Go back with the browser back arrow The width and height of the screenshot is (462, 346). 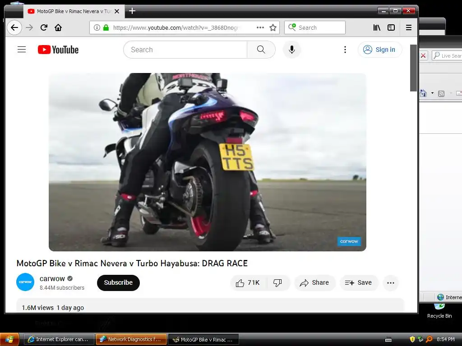[14, 27]
